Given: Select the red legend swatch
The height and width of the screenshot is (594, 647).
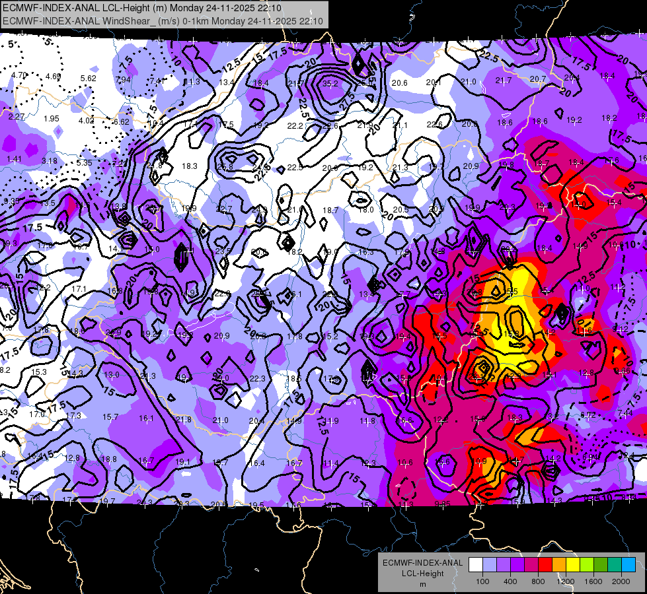Looking at the screenshot, I should (545, 565).
